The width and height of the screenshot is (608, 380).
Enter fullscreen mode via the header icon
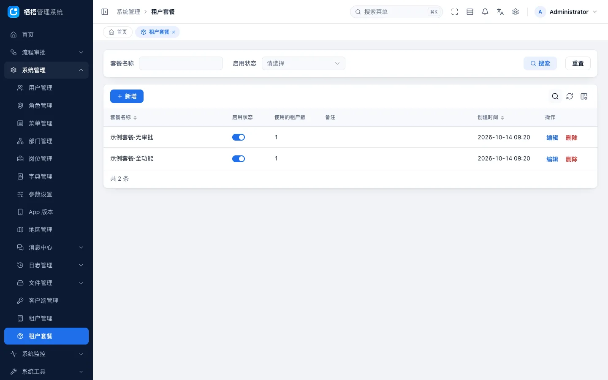[455, 12]
